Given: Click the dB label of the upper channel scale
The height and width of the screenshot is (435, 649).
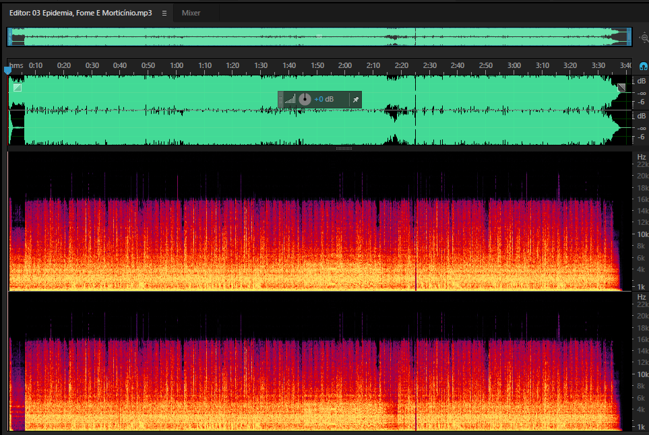Looking at the screenshot, I should (x=642, y=81).
